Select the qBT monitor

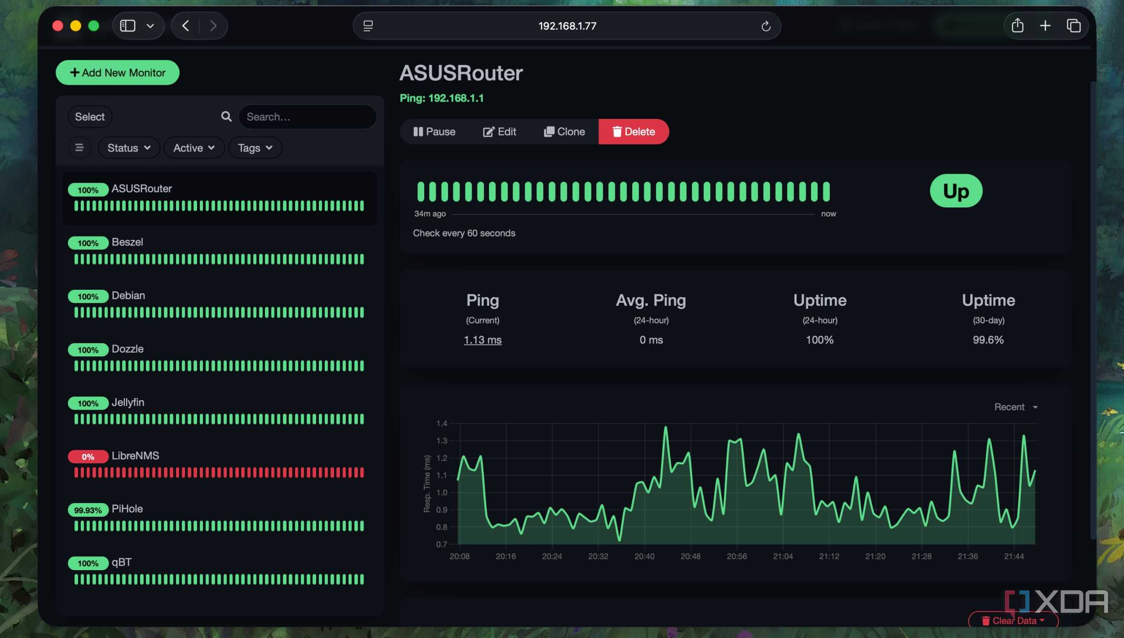coord(219,571)
